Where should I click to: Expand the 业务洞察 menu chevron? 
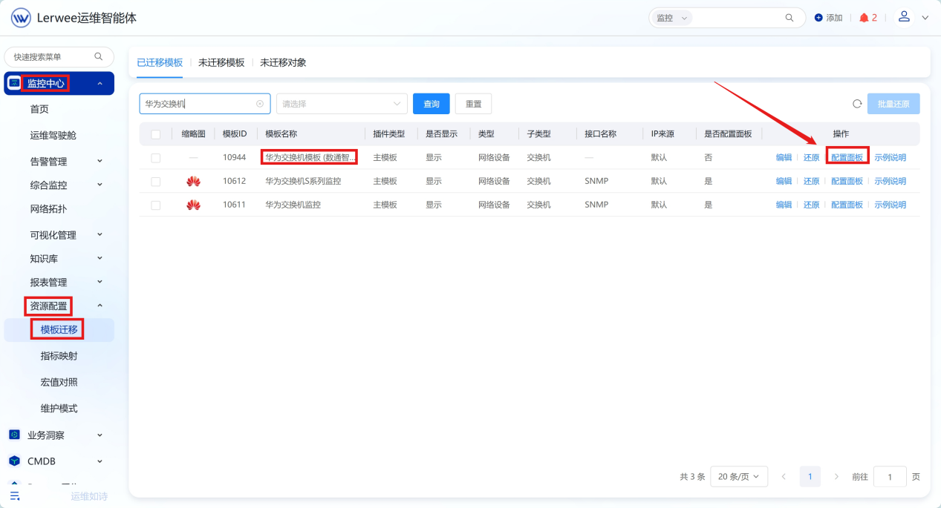tap(100, 435)
